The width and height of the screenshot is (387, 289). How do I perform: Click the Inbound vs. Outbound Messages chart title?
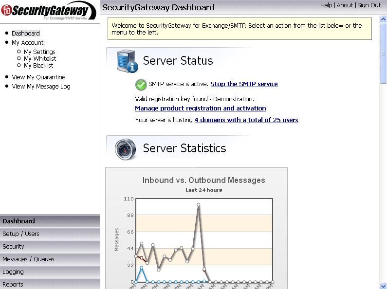click(x=203, y=180)
